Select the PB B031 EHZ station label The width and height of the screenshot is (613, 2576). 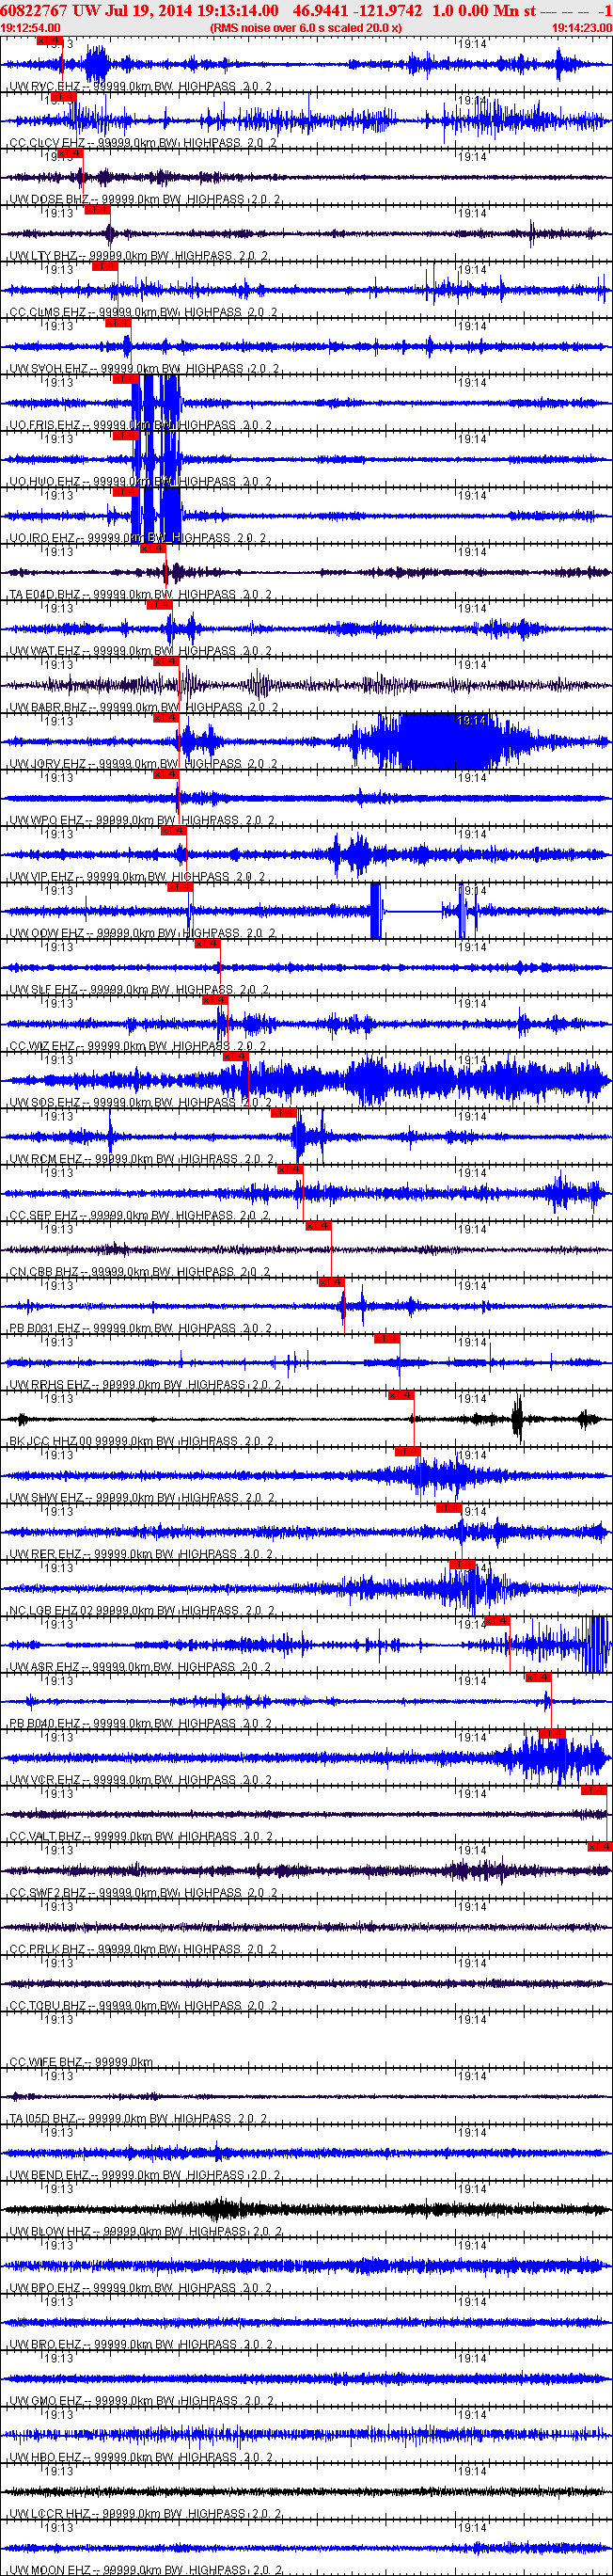[x=45, y=1329]
